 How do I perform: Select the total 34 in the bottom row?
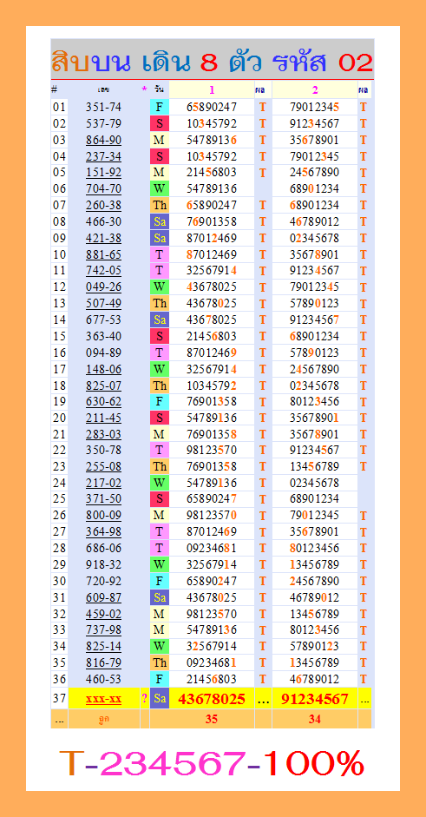click(x=315, y=719)
